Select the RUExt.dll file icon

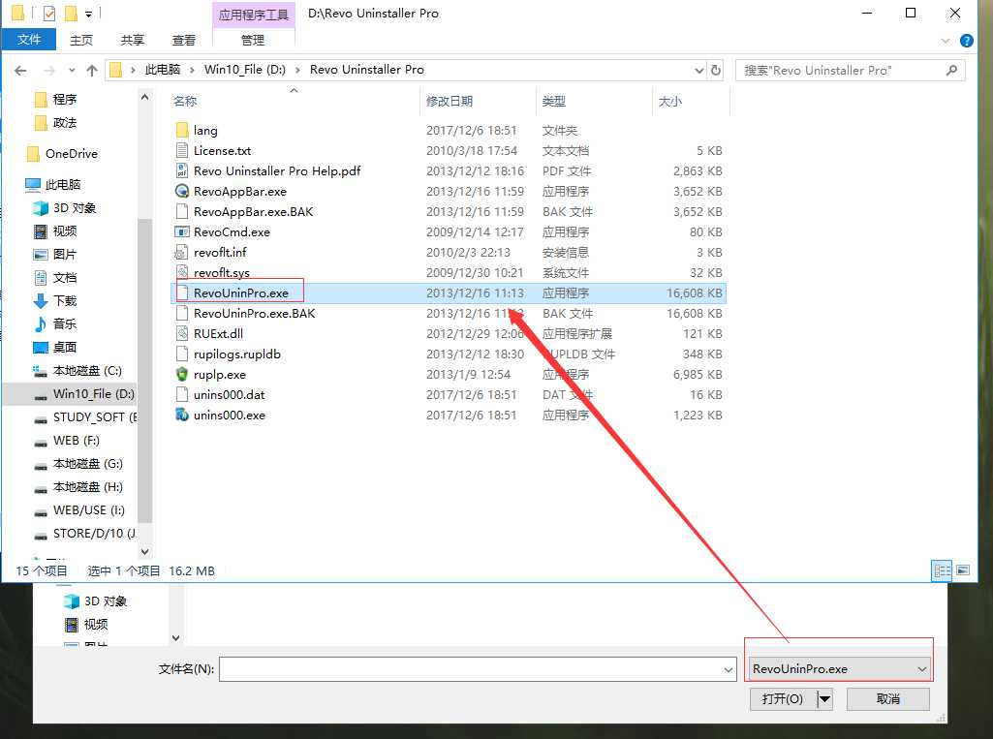(x=182, y=334)
